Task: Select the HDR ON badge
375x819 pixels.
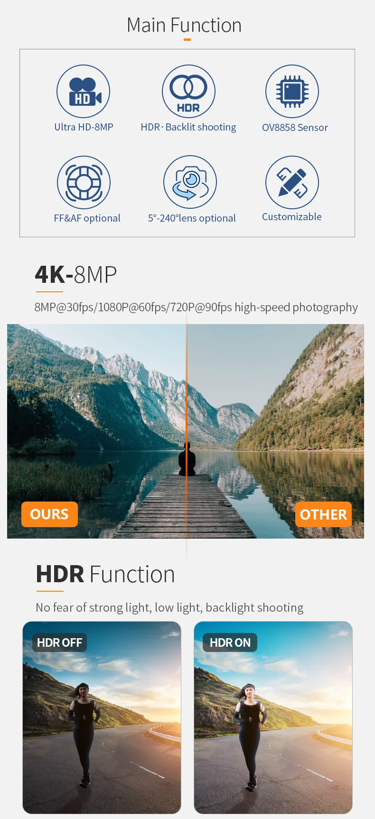Action: point(230,642)
